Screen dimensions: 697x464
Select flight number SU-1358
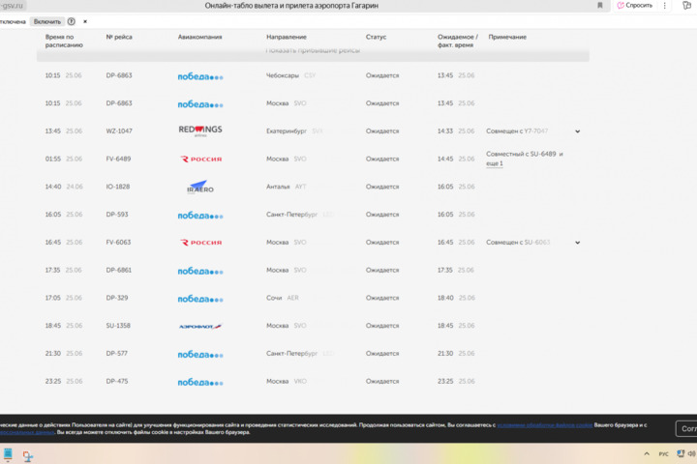coord(118,326)
